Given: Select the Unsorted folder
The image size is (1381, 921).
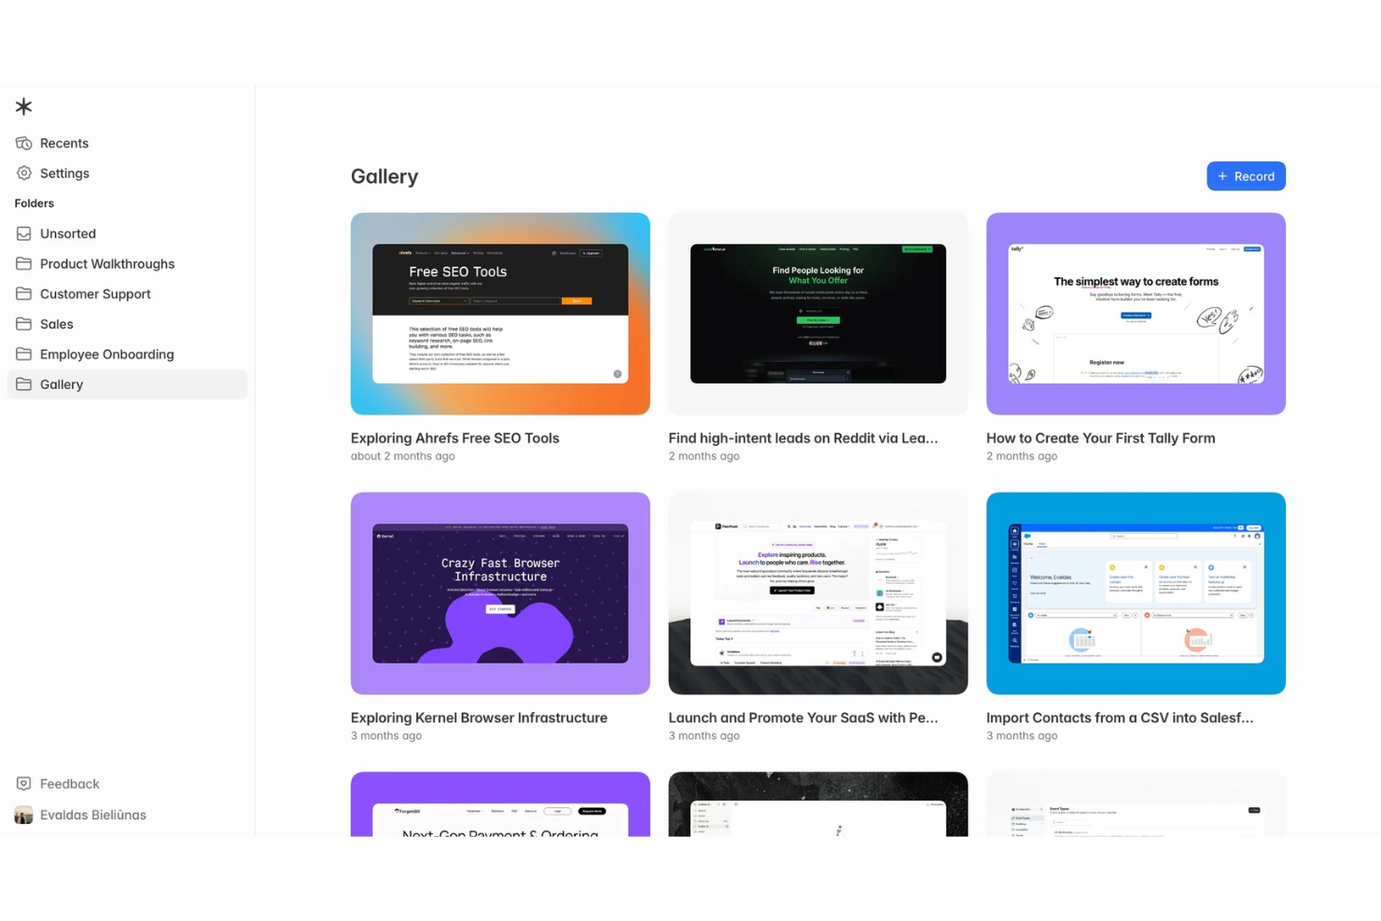Looking at the screenshot, I should point(68,233).
